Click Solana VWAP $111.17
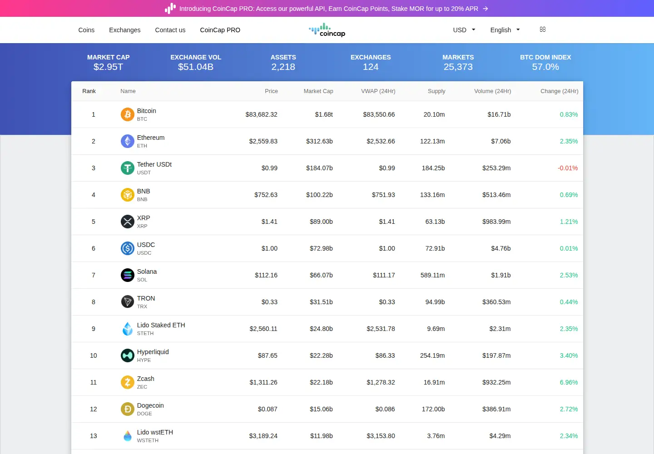The width and height of the screenshot is (654, 454). [x=384, y=275]
